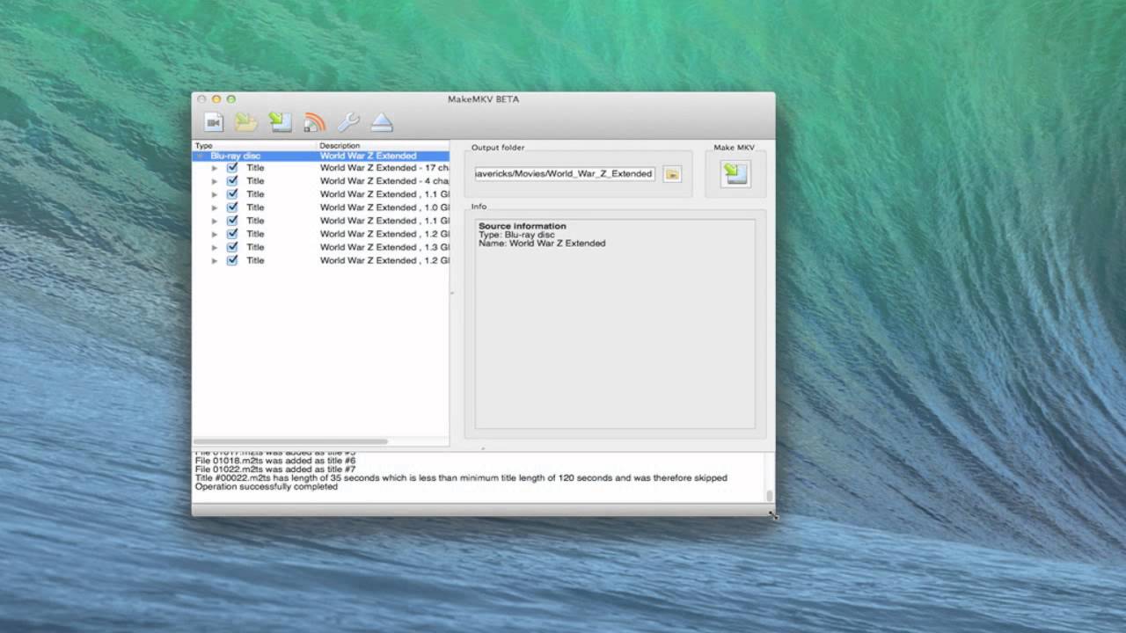Screen dimensions: 1126x633
Task: Sort by the Type column header
Action: (x=254, y=145)
